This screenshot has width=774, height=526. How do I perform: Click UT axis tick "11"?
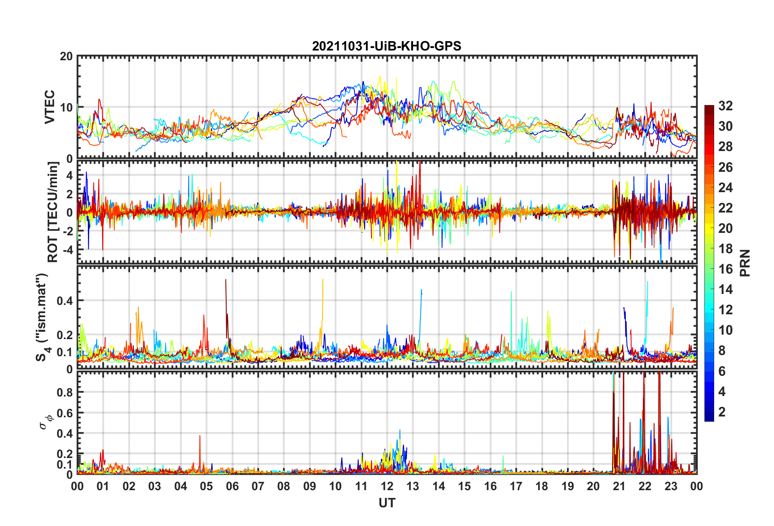(x=361, y=487)
